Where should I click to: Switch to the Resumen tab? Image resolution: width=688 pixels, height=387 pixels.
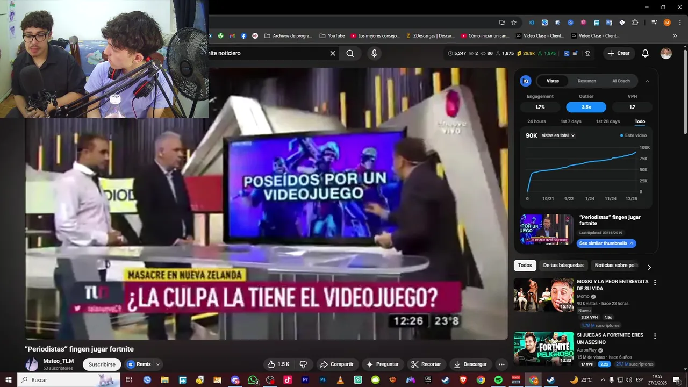(586, 81)
